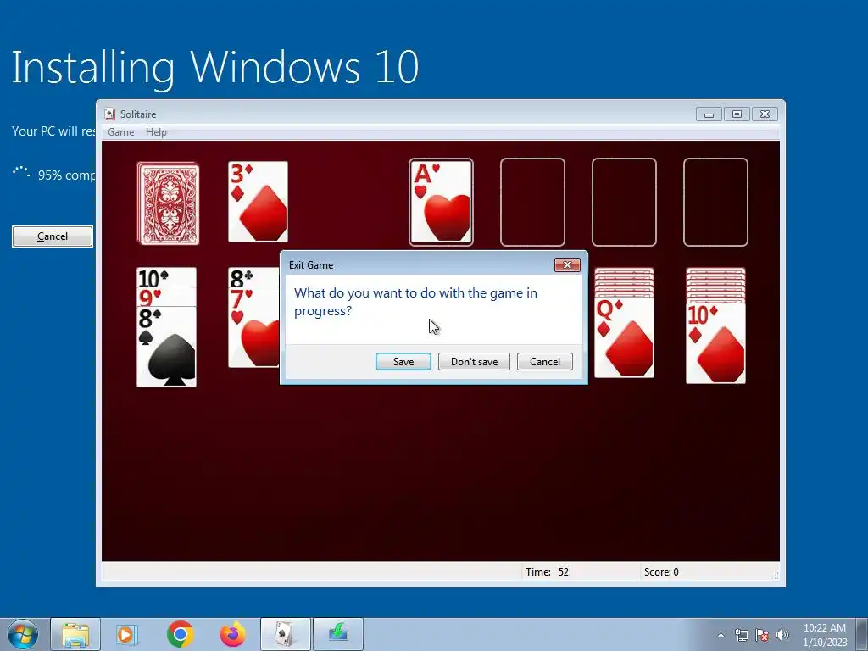The image size is (868, 651).
Task: Select the Queen of diamonds card
Action: [624, 337]
